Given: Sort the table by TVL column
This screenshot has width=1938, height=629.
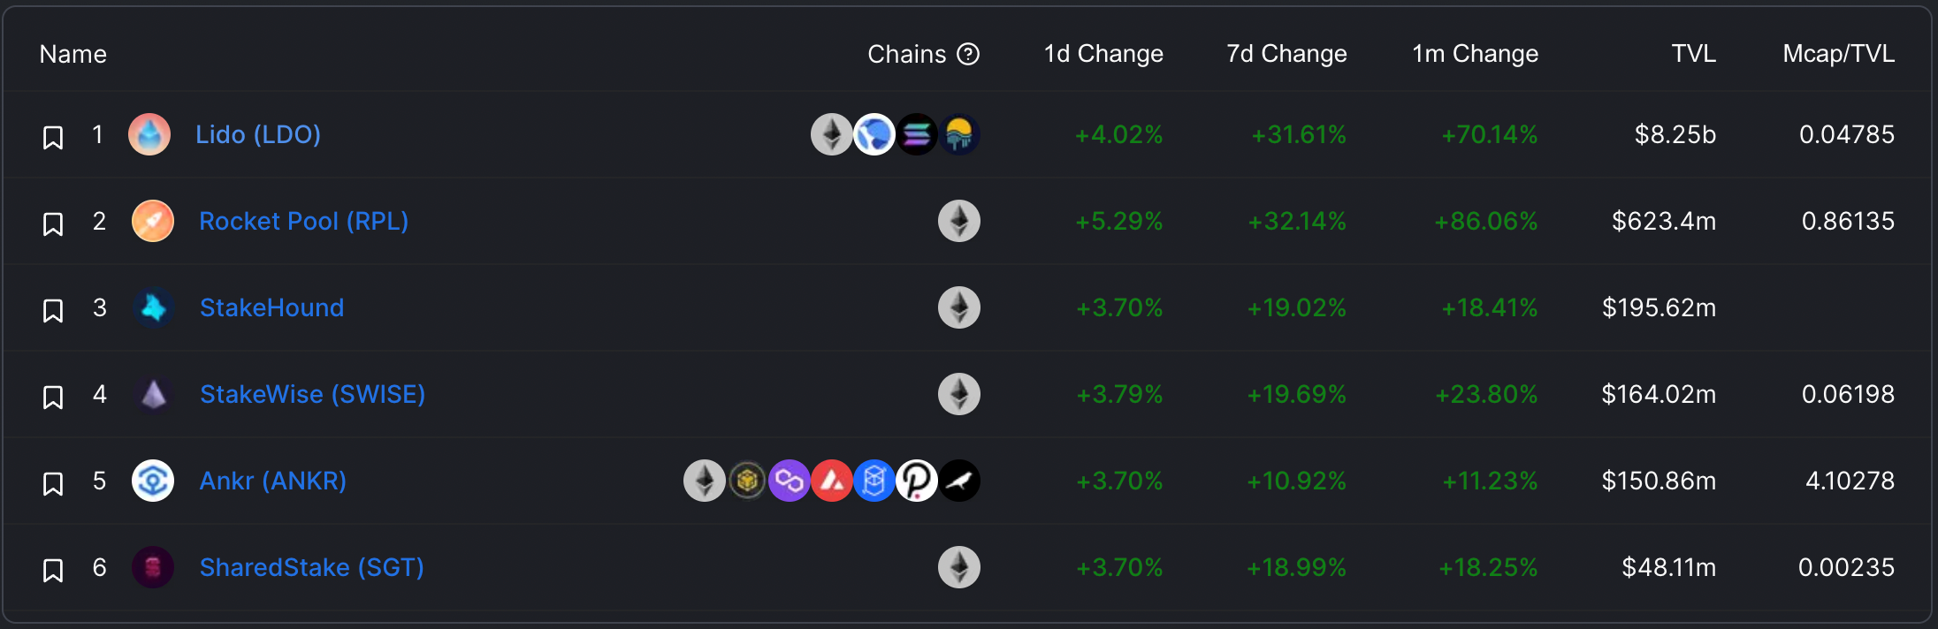Looking at the screenshot, I should click(x=1693, y=54).
